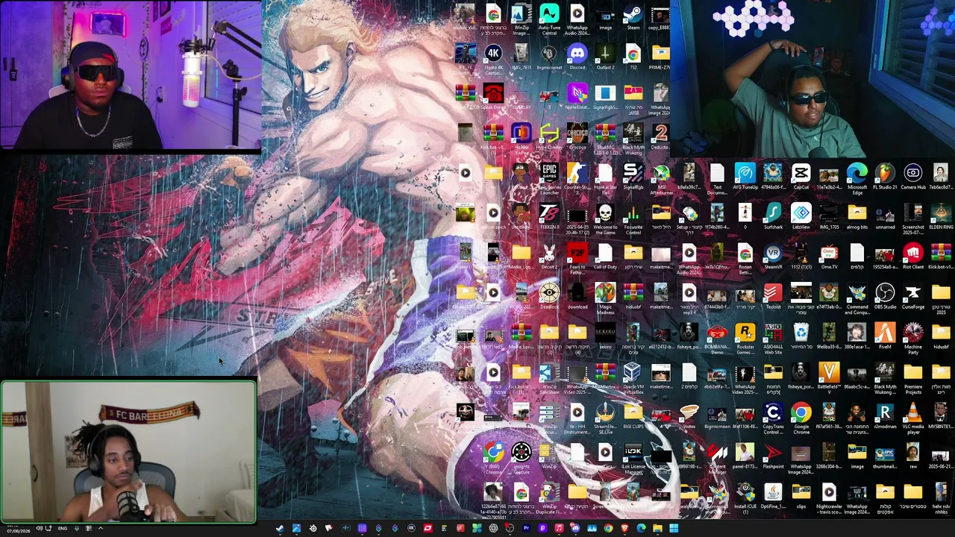
Task: Open OBS Studio from the desktop
Action: click(x=885, y=298)
